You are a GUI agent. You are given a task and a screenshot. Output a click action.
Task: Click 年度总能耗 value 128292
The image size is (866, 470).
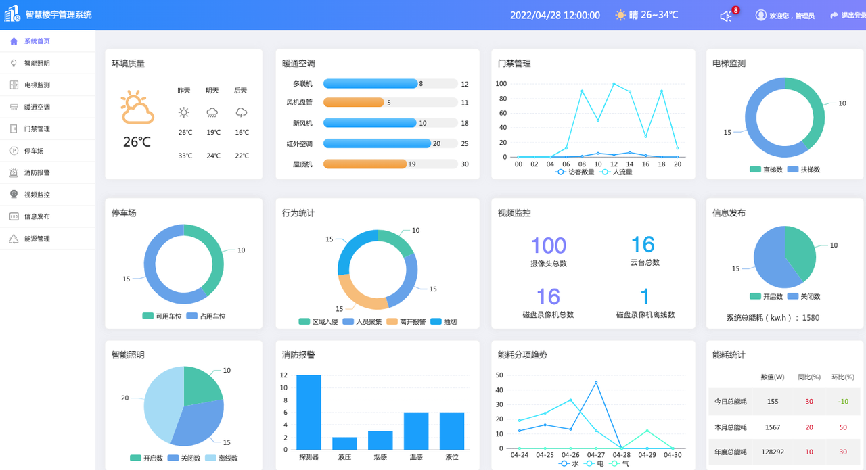click(773, 452)
